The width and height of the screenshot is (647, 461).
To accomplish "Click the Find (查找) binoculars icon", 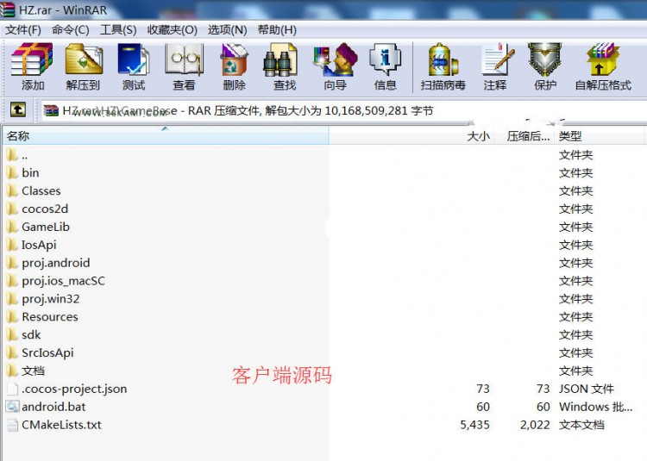I will pyautogui.click(x=280, y=60).
